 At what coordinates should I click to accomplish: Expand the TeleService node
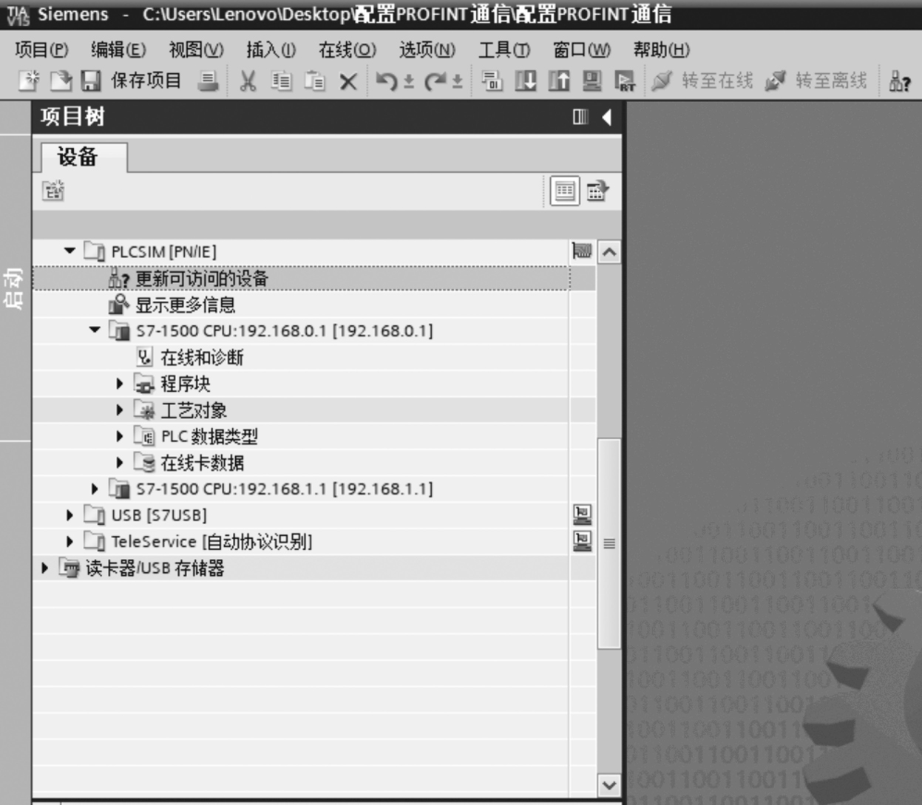click(x=70, y=542)
